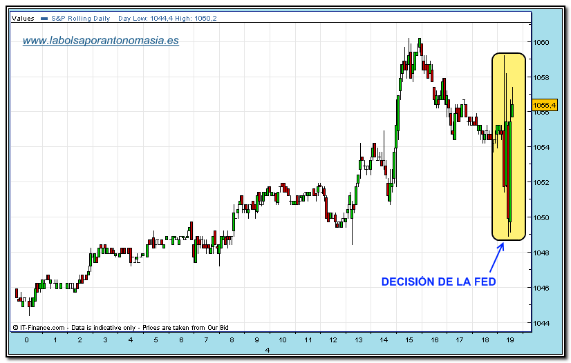Click the IT-Finance.com data disclaimer text
571x363 pixels.
tap(120, 327)
